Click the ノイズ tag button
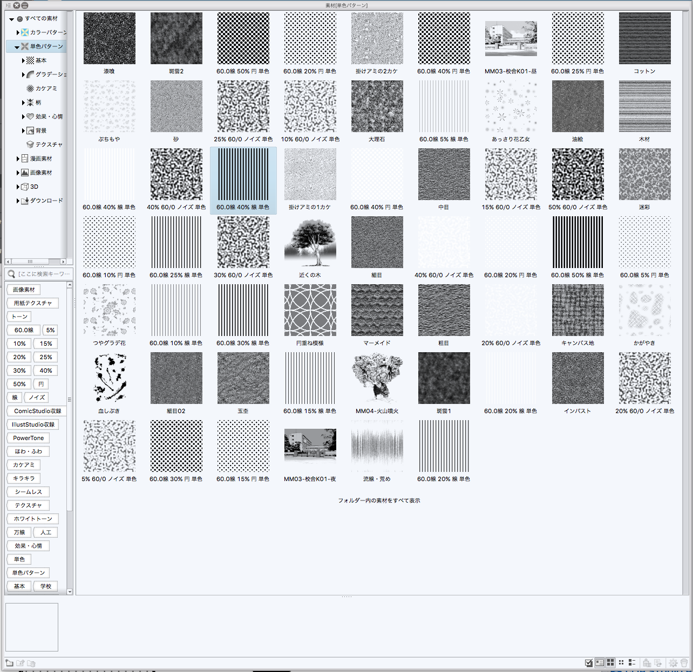 click(x=37, y=397)
